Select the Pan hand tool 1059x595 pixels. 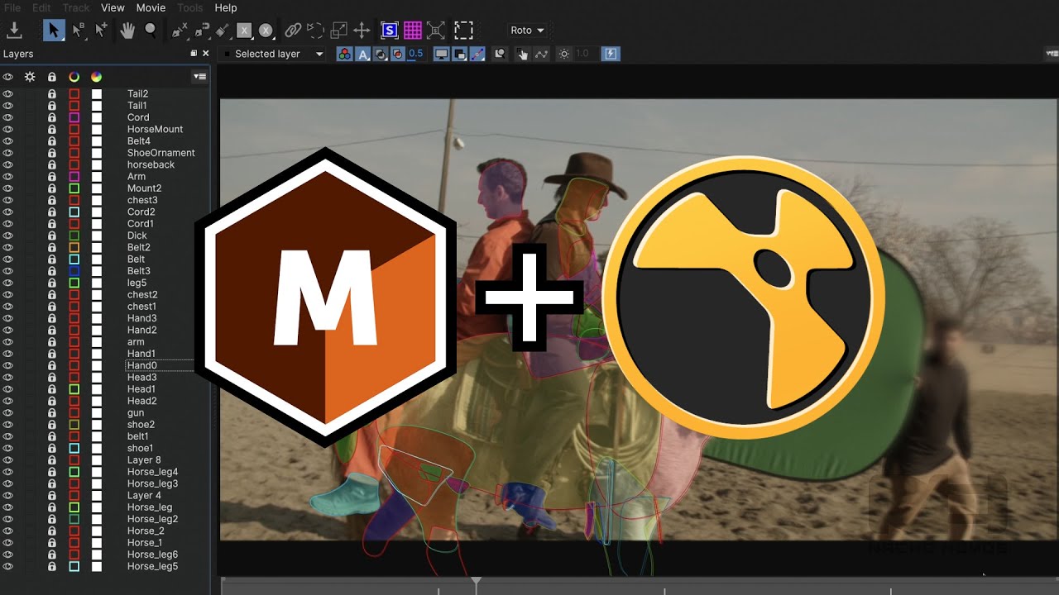pyautogui.click(x=127, y=31)
